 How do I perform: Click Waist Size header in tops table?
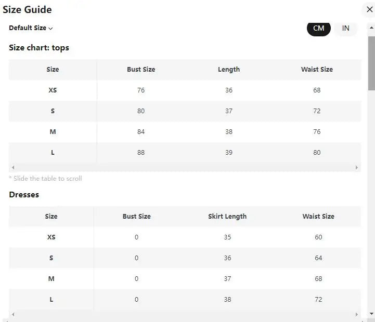tap(317, 70)
